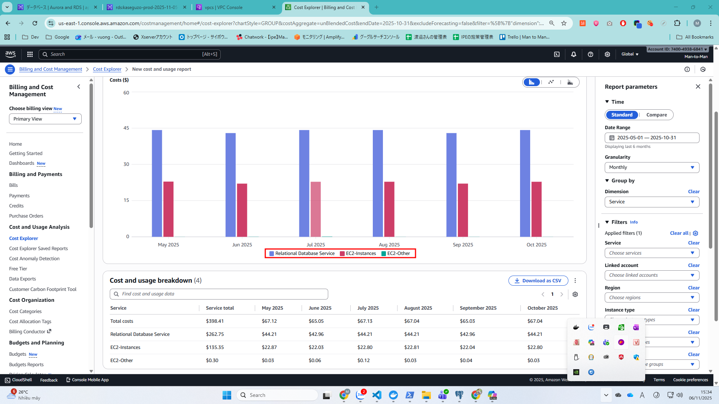The height and width of the screenshot is (404, 719).
Task: Open the AWS services grid menu
Action: pyautogui.click(x=30, y=54)
